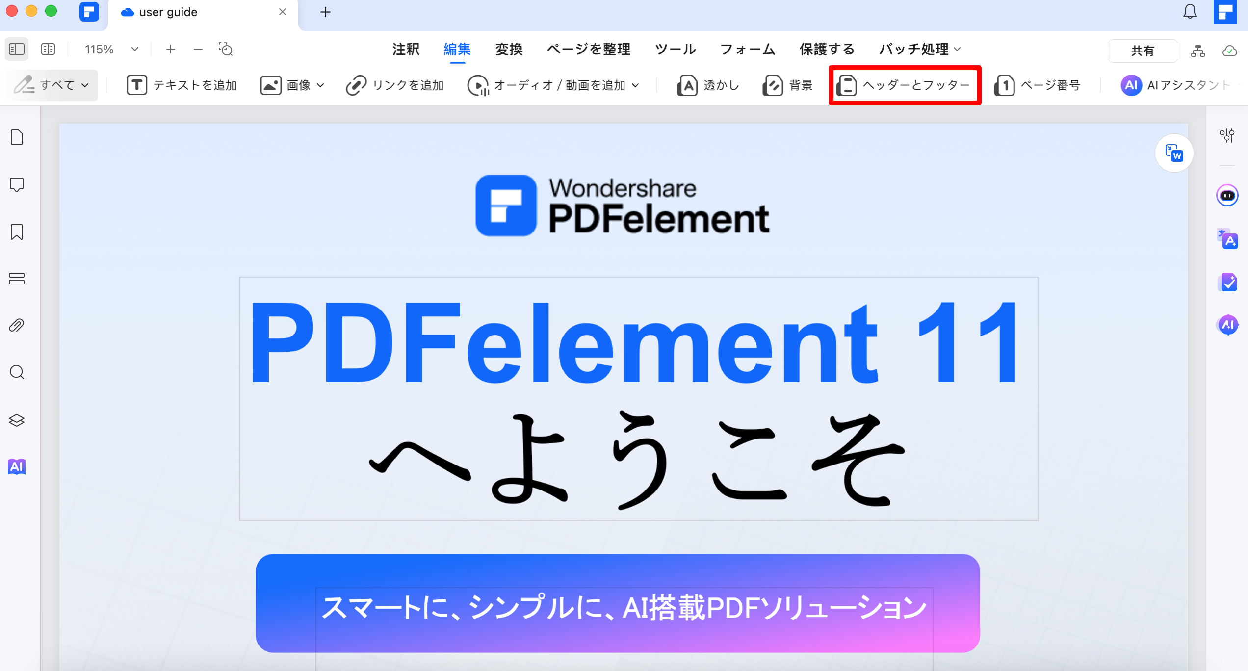
Task: Click the 画像 image tool icon
Action: 271,85
